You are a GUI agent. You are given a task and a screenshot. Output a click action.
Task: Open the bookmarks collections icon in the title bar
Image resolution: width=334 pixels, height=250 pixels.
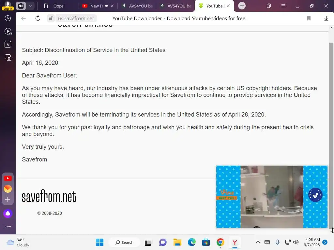269,6
